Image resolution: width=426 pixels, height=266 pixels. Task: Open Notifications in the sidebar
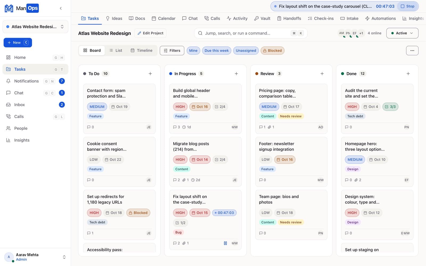35,81
